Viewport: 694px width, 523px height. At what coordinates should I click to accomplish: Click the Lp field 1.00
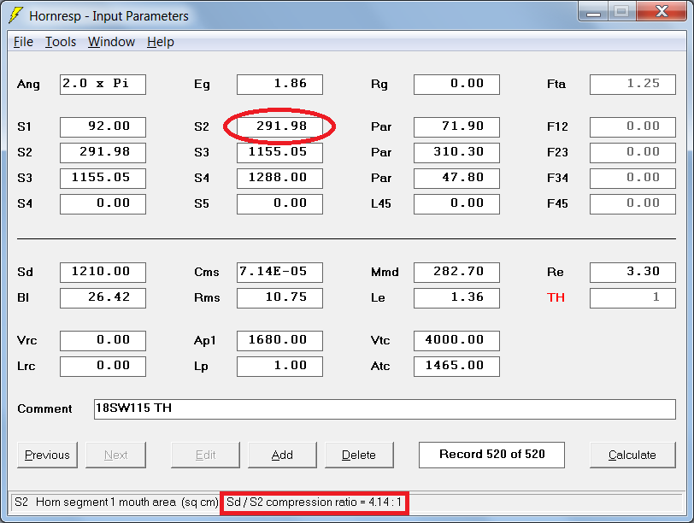click(279, 367)
